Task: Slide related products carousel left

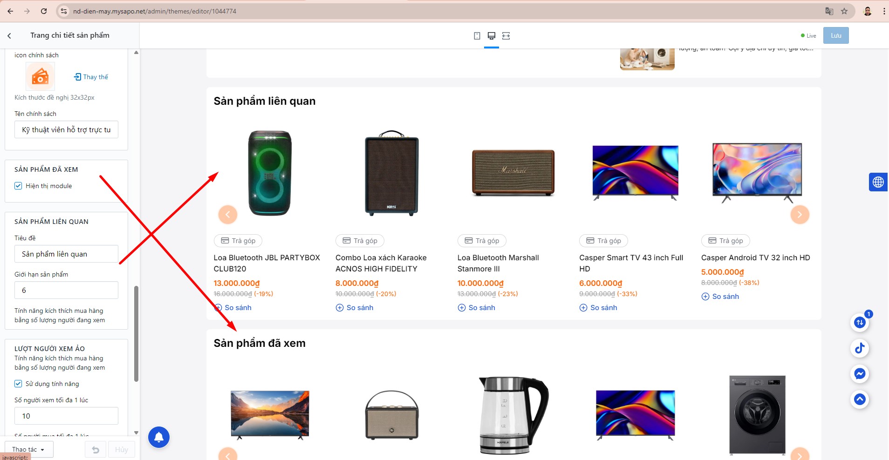Action: [x=228, y=215]
